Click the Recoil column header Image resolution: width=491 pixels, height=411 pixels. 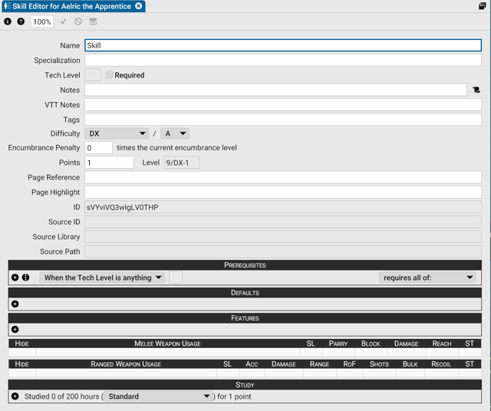[x=441, y=364]
